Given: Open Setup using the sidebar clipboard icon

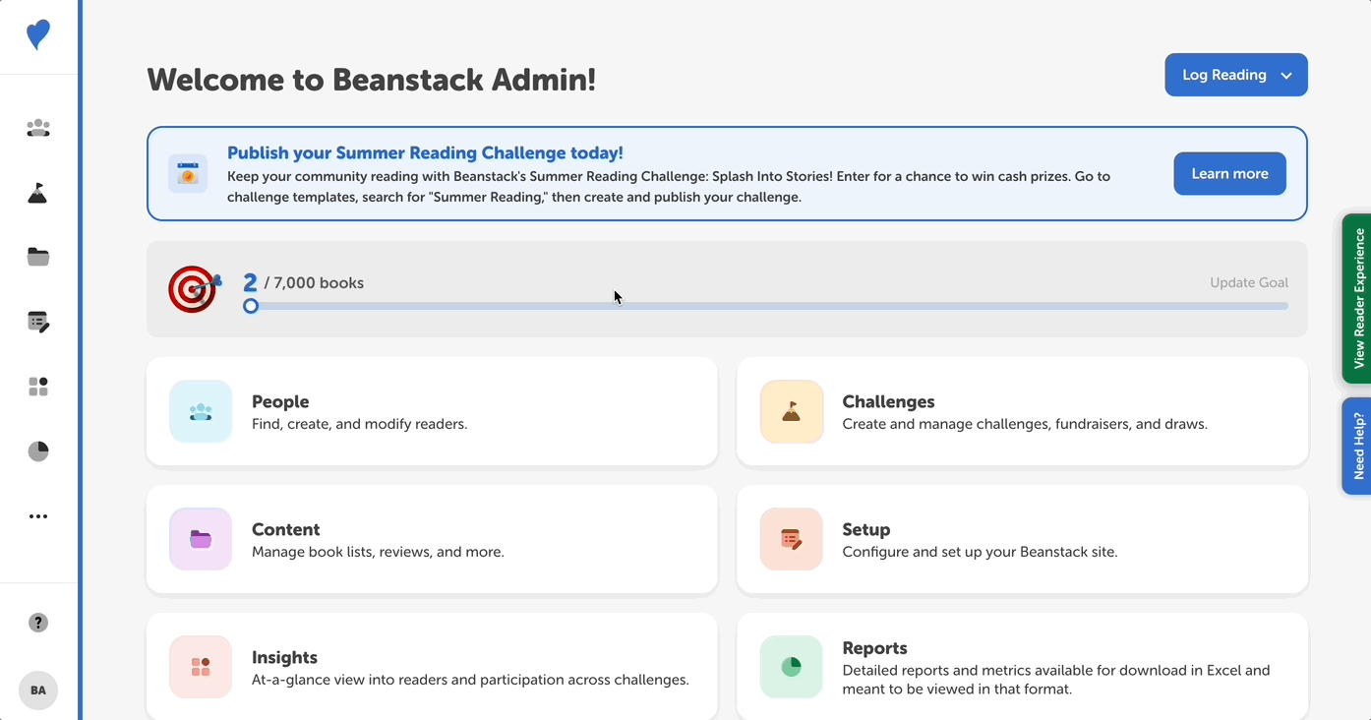Looking at the screenshot, I should 37,322.
